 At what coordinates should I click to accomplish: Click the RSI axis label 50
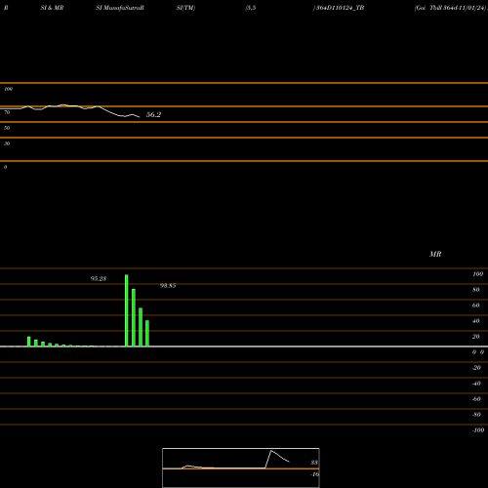7,128
